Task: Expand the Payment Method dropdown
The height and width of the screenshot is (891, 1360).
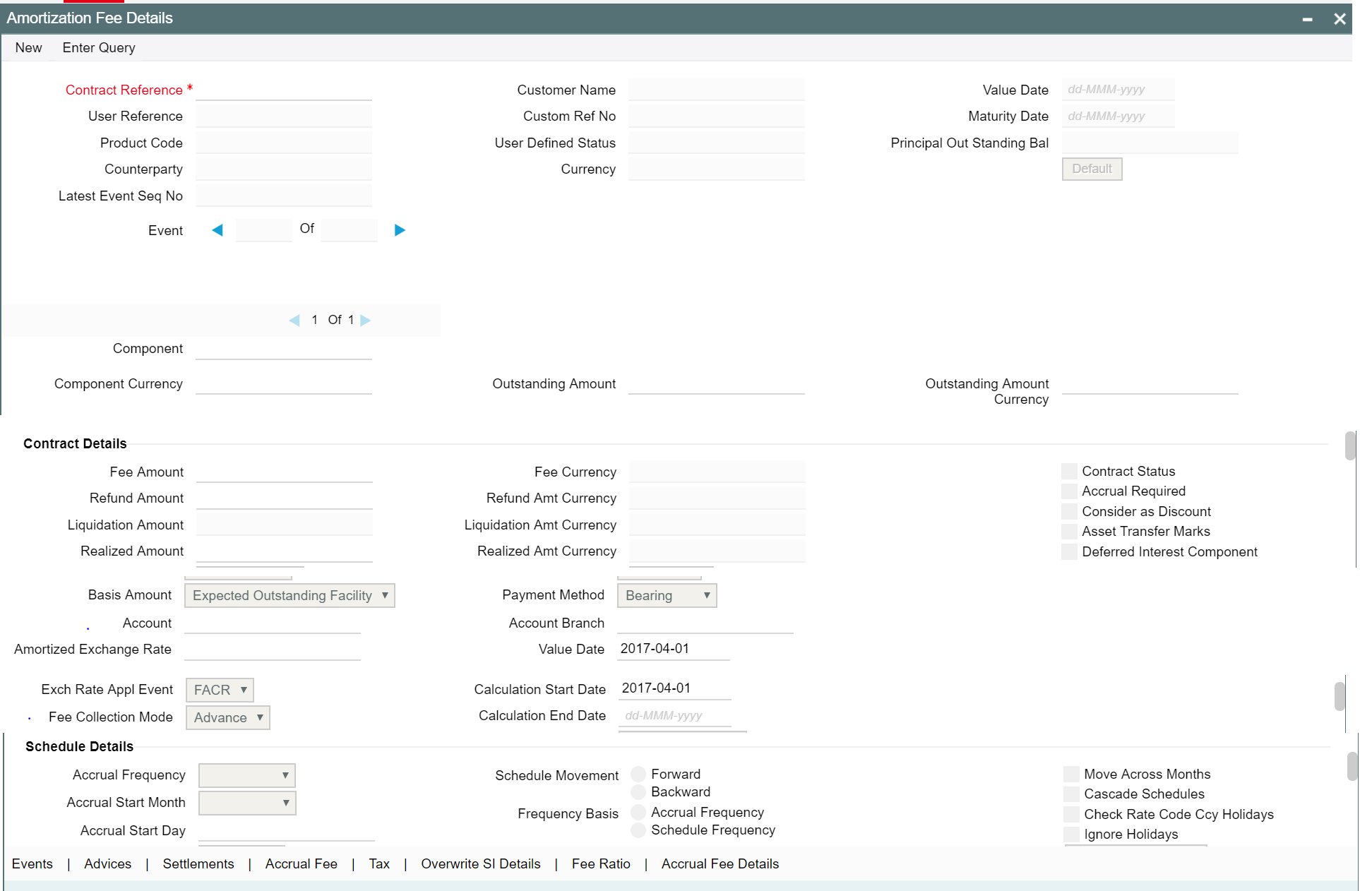Action: point(667,596)
